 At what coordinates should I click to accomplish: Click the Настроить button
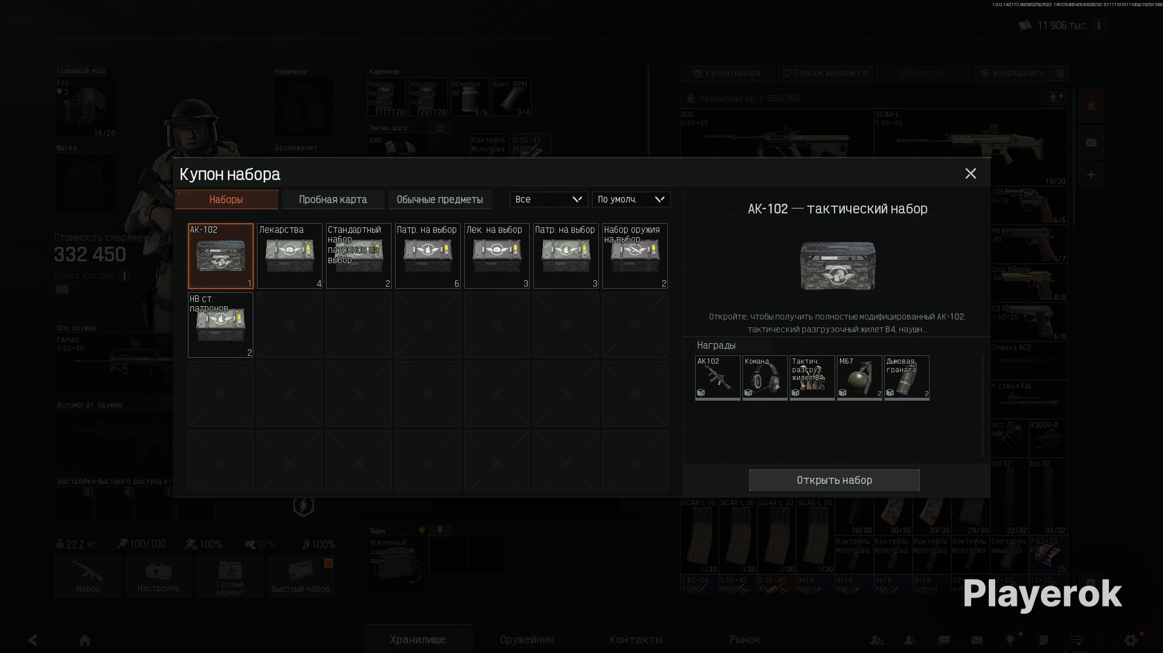coord(159,577)
